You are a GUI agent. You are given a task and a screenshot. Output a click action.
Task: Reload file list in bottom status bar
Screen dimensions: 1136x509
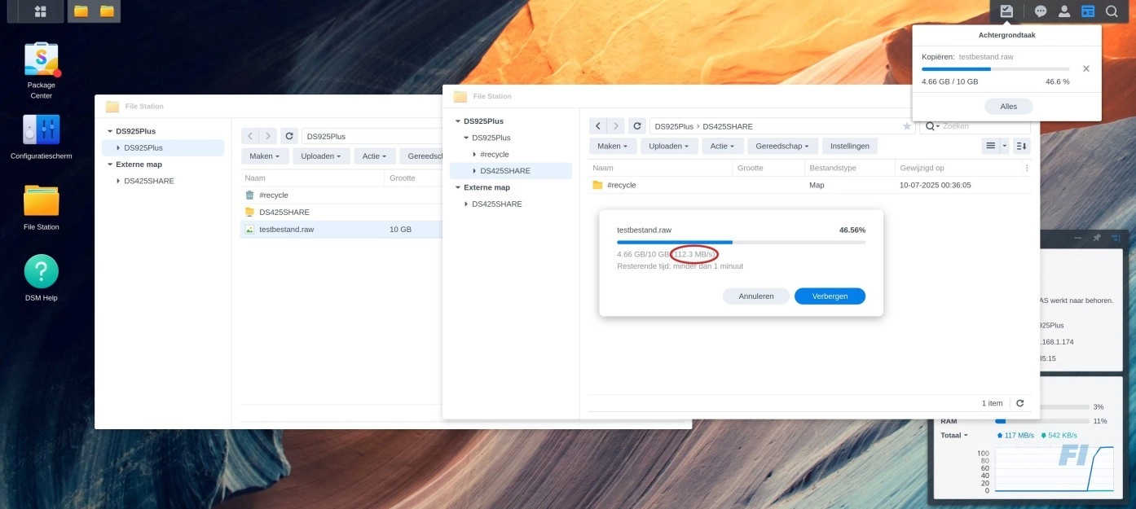[1019, 403]
